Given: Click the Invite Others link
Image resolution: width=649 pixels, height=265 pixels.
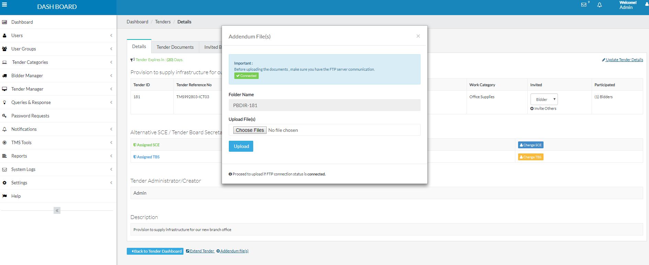Looking at the screenshot, I should pos(545,108).
